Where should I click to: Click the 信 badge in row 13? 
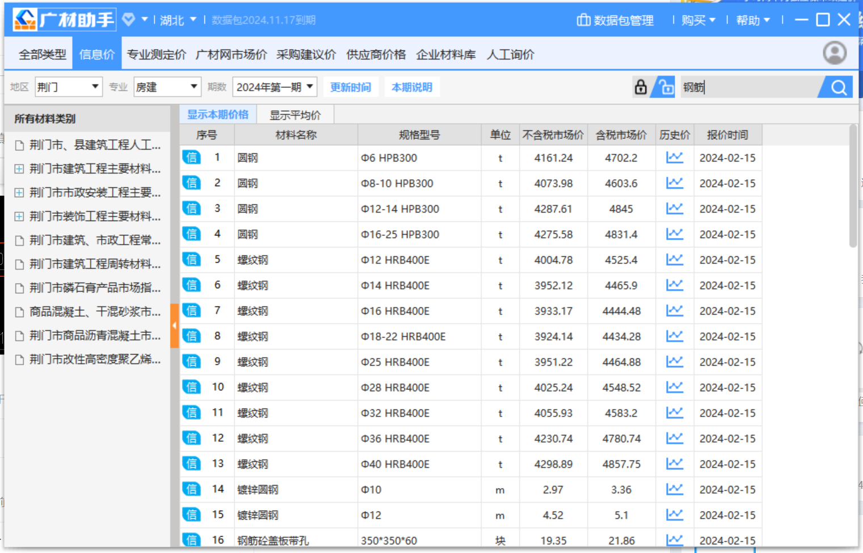click(x=192, y=463)
